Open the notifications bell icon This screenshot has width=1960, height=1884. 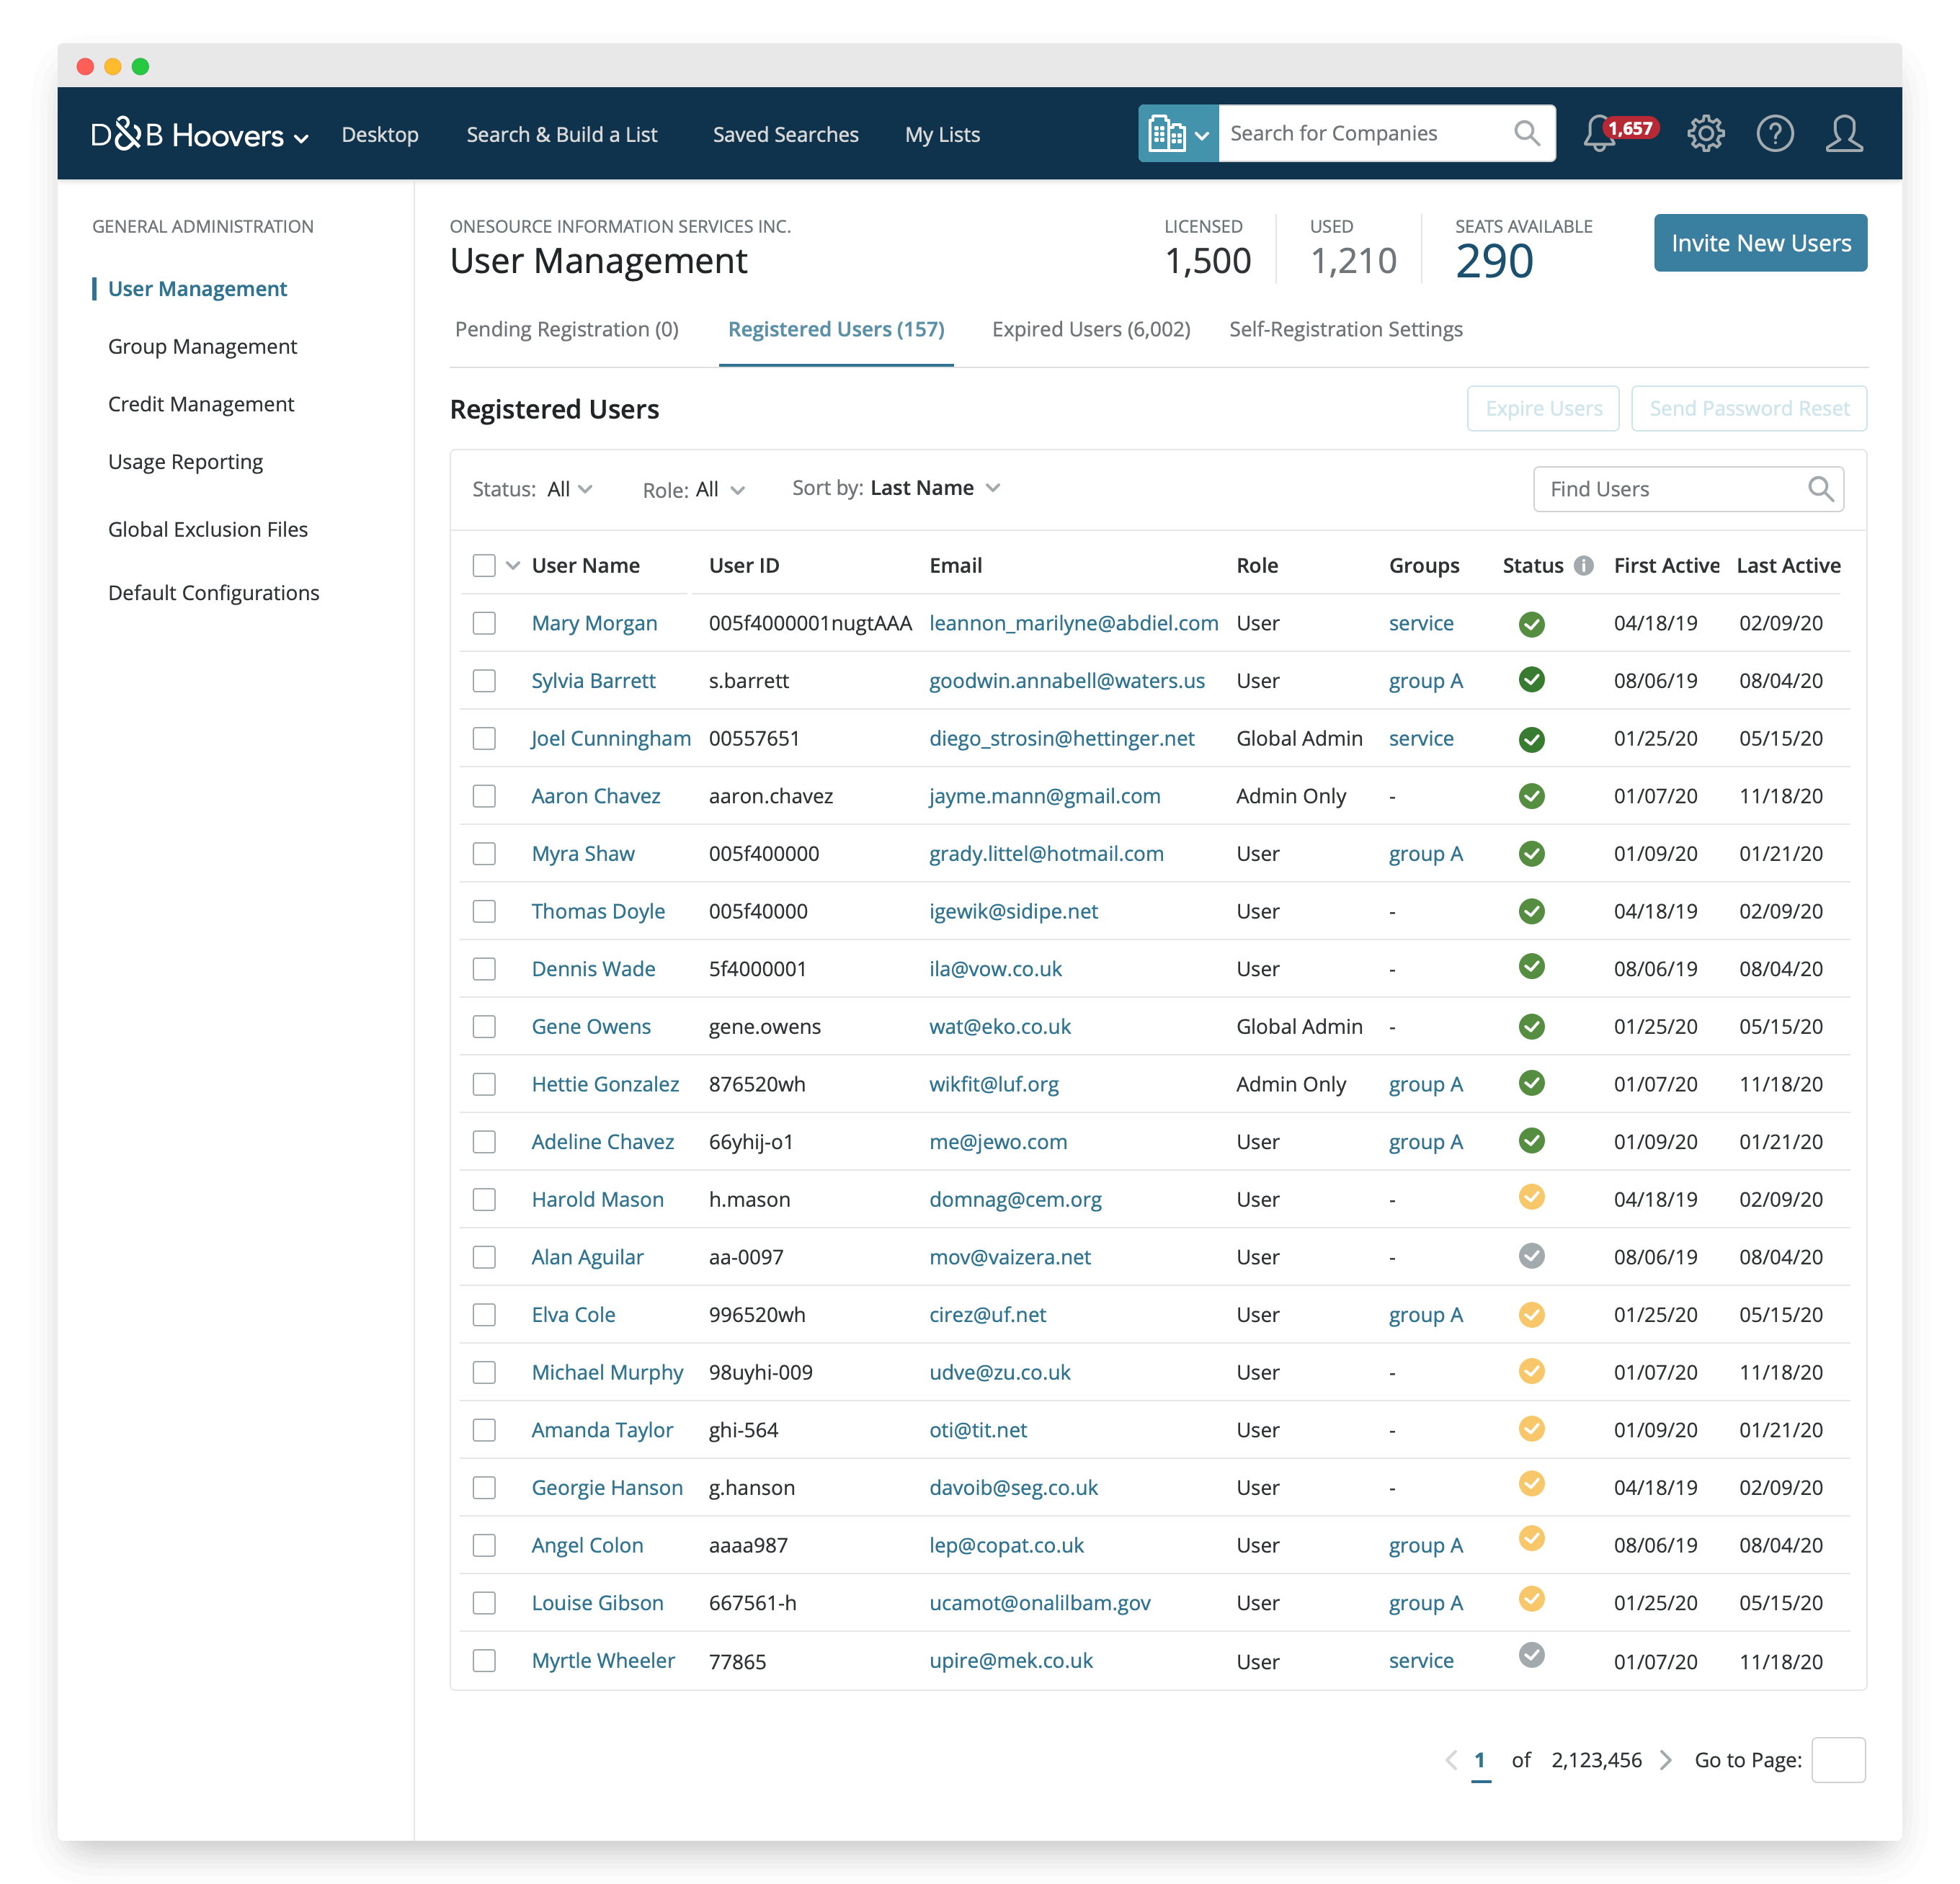(x=1600, y=134)
